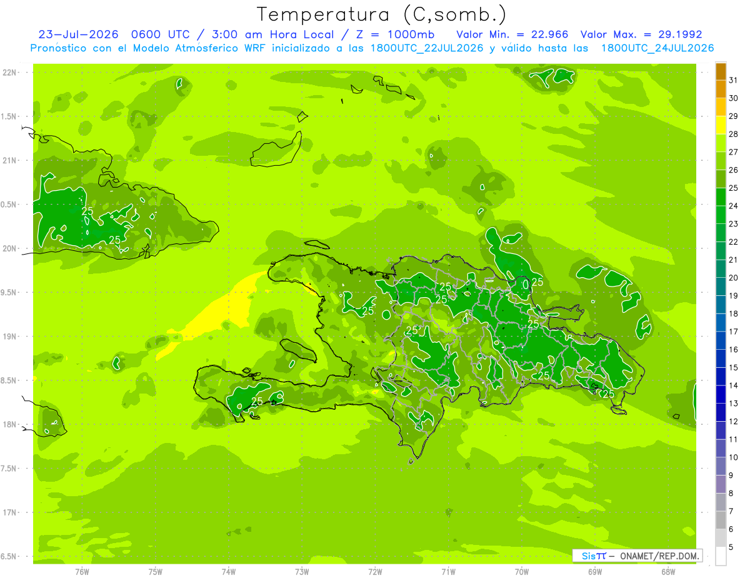Click the "0600 UTC" time label

pos(164,34)
